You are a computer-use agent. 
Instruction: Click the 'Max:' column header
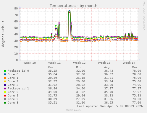(x=136, y=67)
